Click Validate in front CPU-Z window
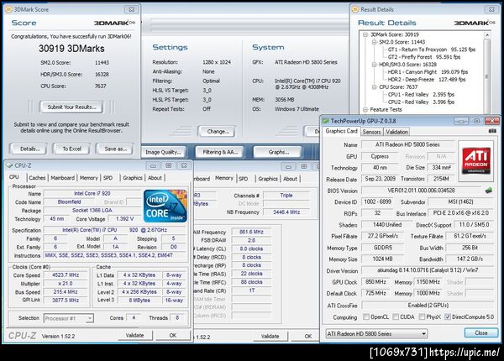The image size is (504, 361). (134, 335)
